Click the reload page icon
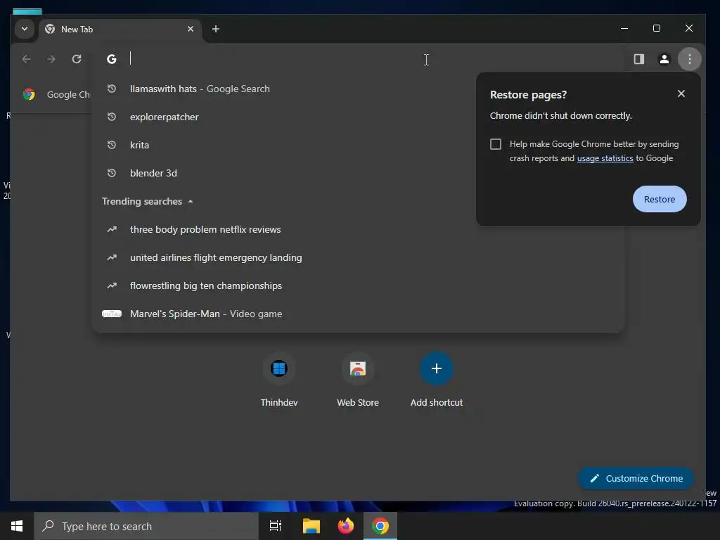Screen dimensions: 720x540 click(x=77, y=59)
